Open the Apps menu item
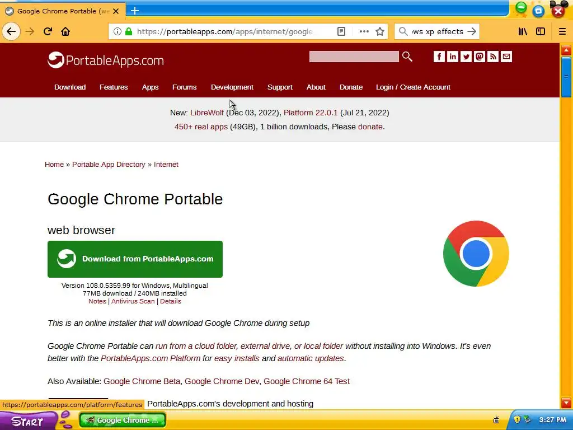 pos(150,87)
